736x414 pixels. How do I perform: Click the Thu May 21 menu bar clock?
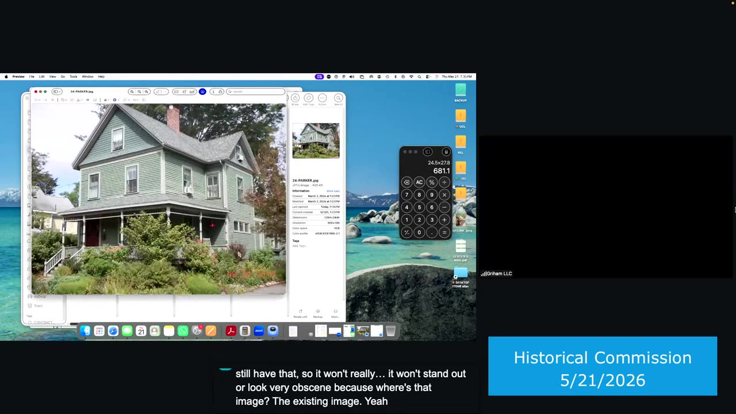point(457,76)
